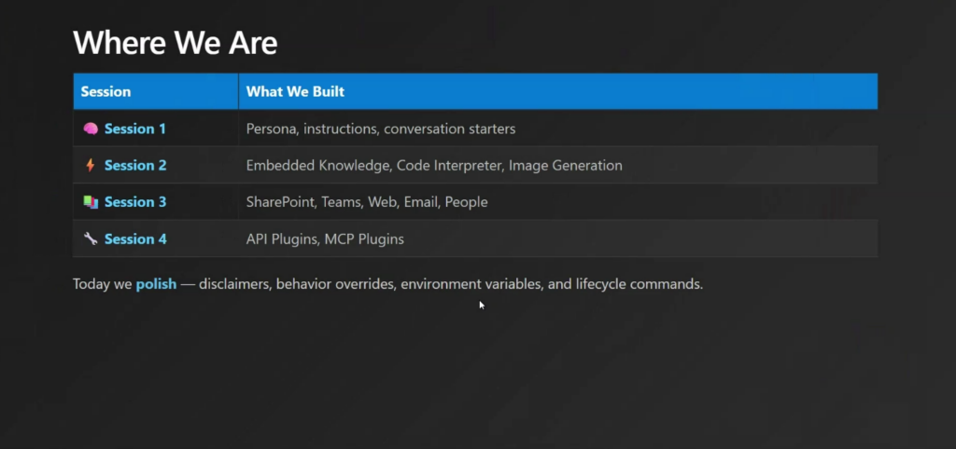
Task: Select the Session 4 link
Action: pyautogui.click(x=135, y=238)
